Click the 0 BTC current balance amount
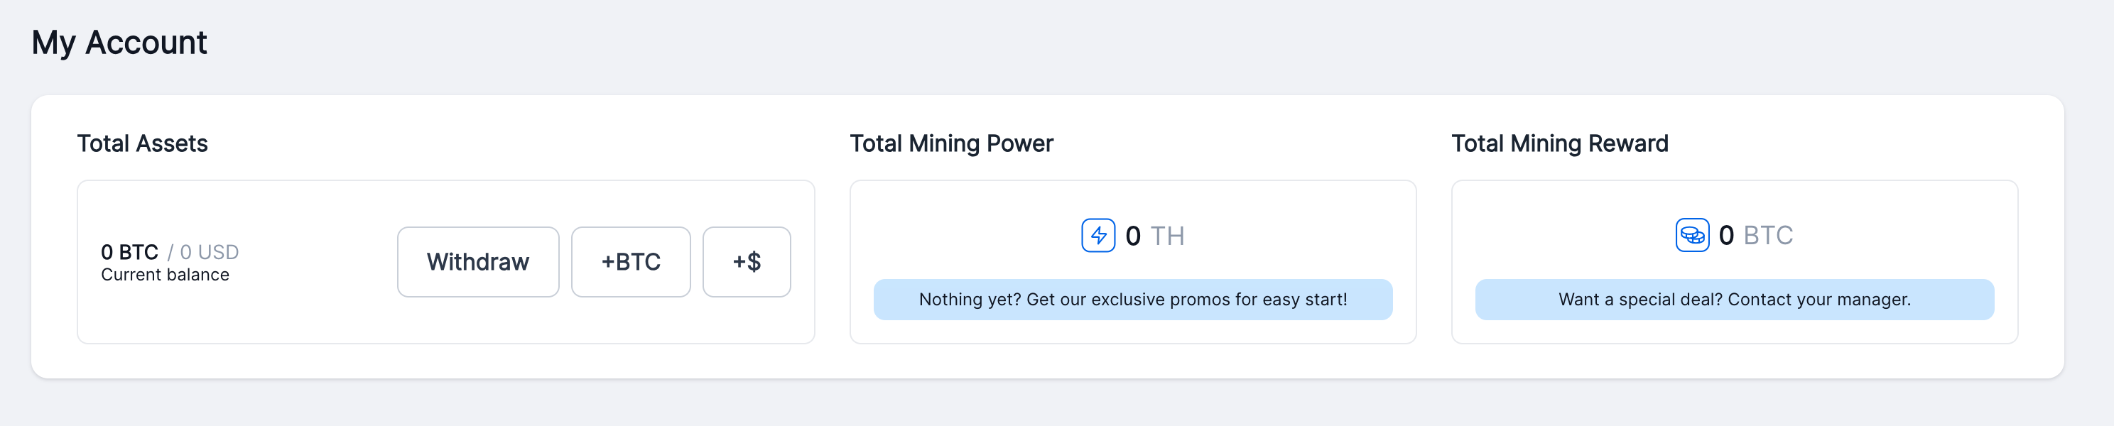Viewport: 2114px width, 426px height. [130, 252]
